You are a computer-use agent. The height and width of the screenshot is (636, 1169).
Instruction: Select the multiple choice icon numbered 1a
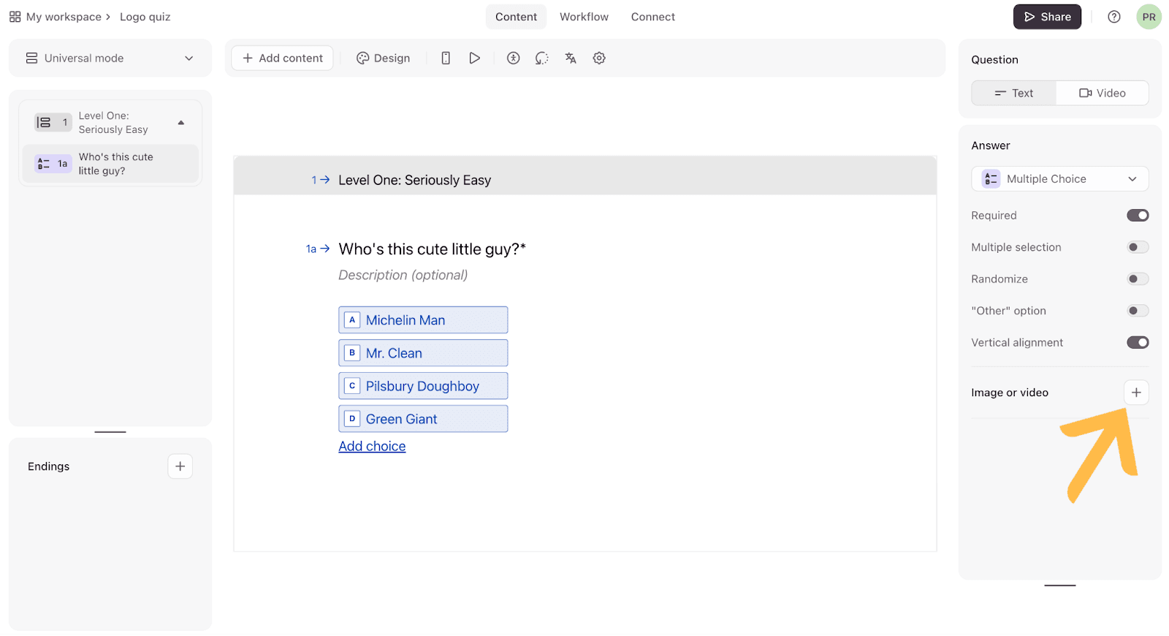pyautogui.click(x=53, y=164)
